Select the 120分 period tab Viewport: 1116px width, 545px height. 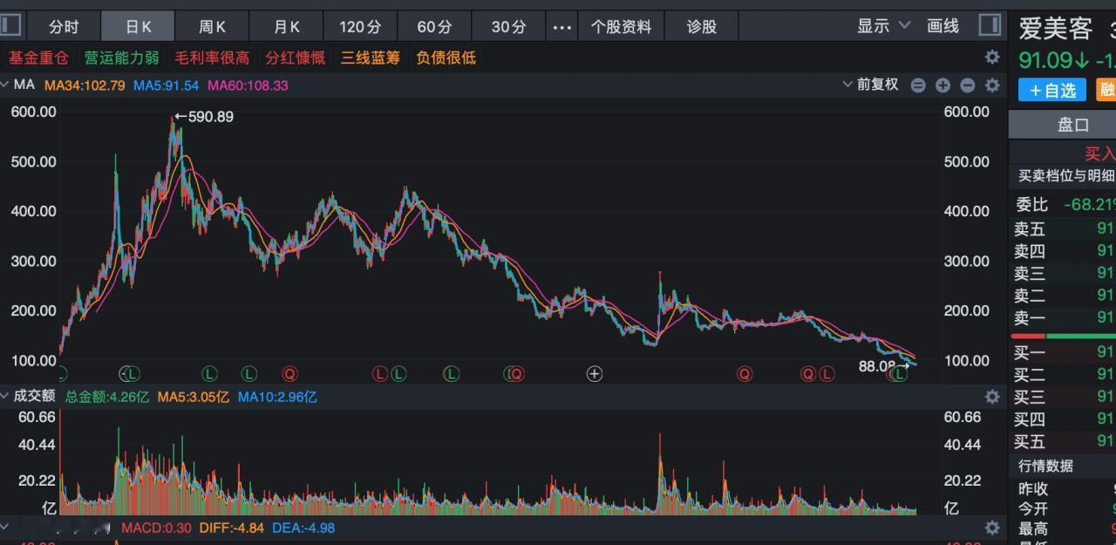point(360,26)
